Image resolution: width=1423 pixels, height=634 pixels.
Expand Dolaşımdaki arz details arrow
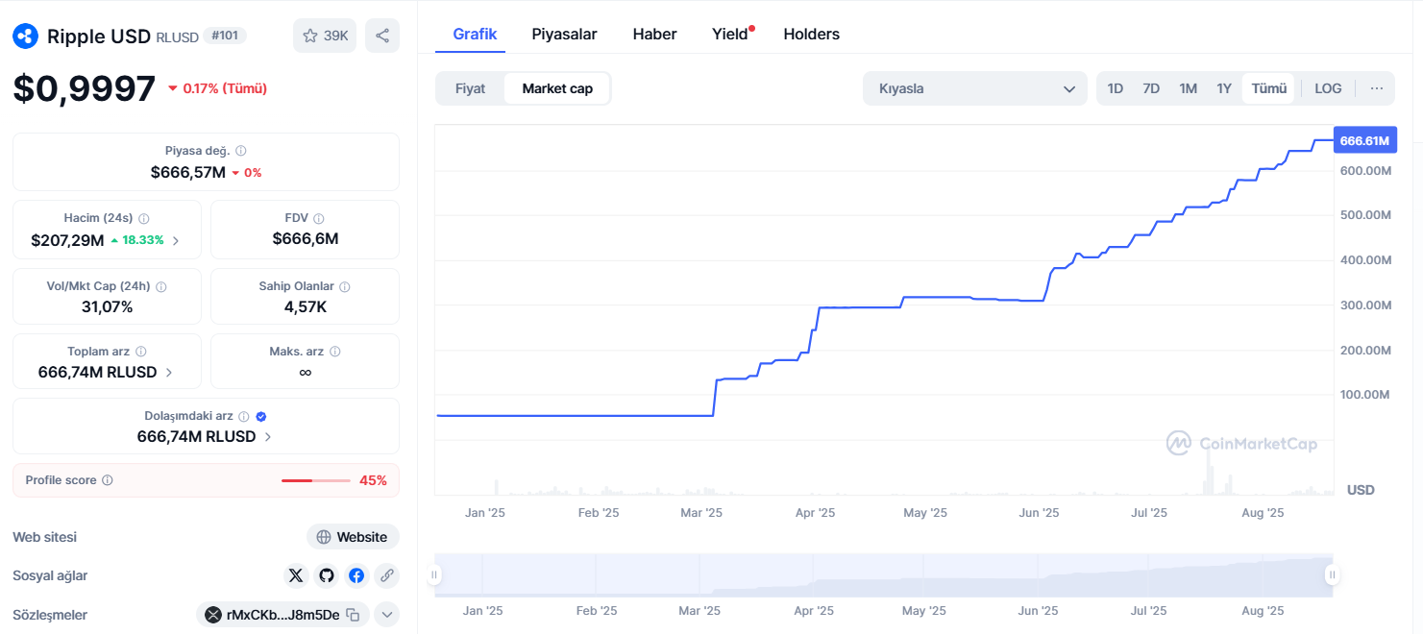(268, 437)
